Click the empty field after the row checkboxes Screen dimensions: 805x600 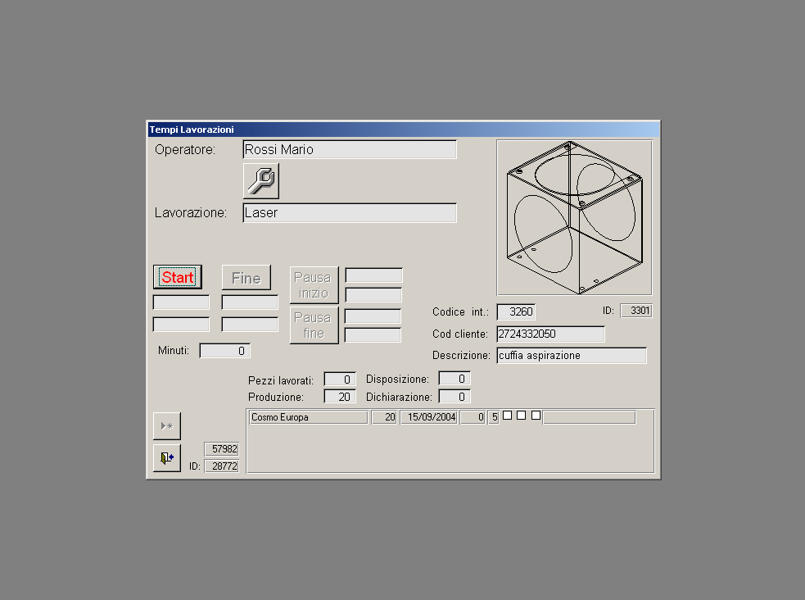(x=590, y=417)
